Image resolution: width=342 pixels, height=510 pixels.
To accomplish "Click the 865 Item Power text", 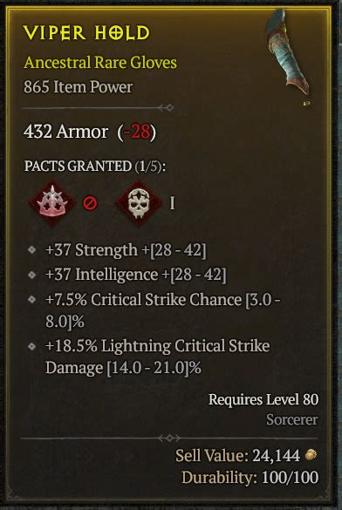I will click(79, 87).
